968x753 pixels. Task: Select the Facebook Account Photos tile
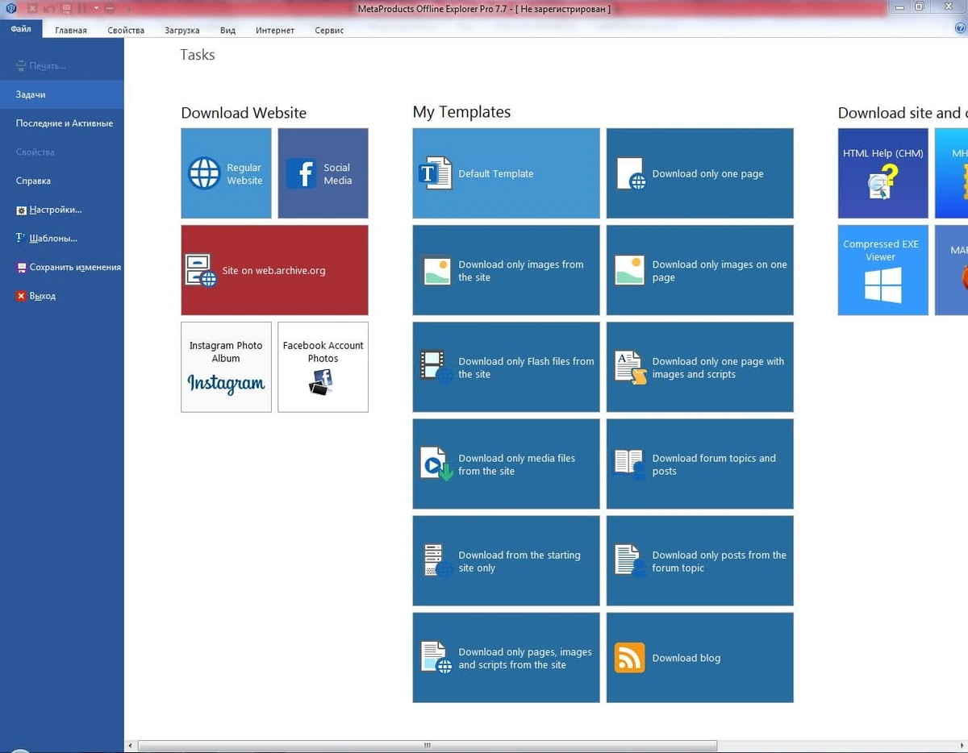(x=323, y=367)
